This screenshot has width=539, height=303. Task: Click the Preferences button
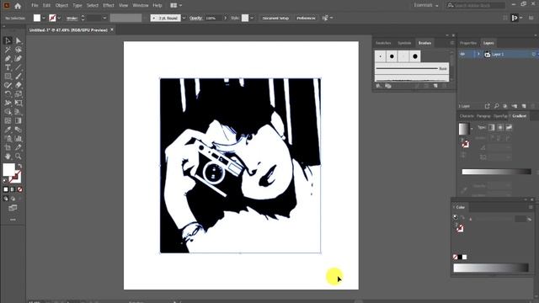coord(306,18)
